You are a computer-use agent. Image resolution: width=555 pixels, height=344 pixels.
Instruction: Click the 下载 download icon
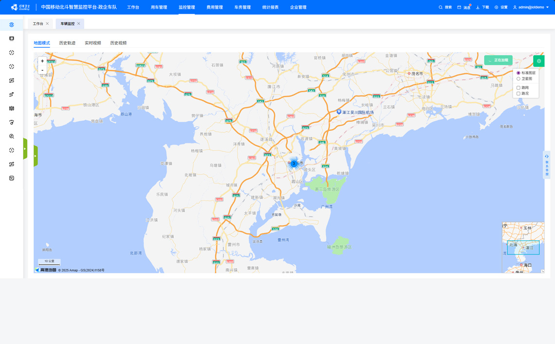click(x=482, y=7)
